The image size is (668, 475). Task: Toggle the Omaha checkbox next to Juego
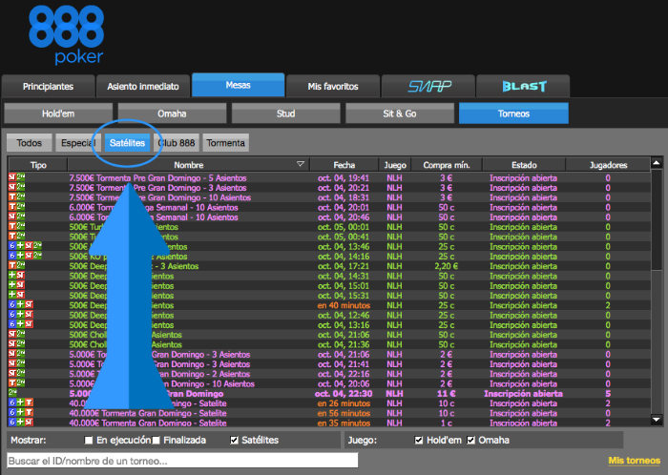pyautogui.click(x=470, y=440)
